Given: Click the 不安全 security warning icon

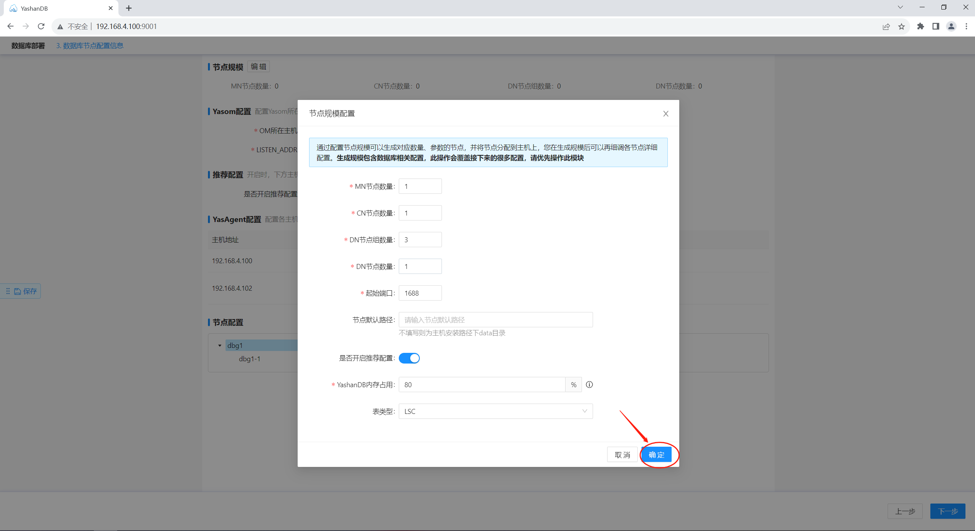Looking at the screenshot, I should (x=60, y=27).
